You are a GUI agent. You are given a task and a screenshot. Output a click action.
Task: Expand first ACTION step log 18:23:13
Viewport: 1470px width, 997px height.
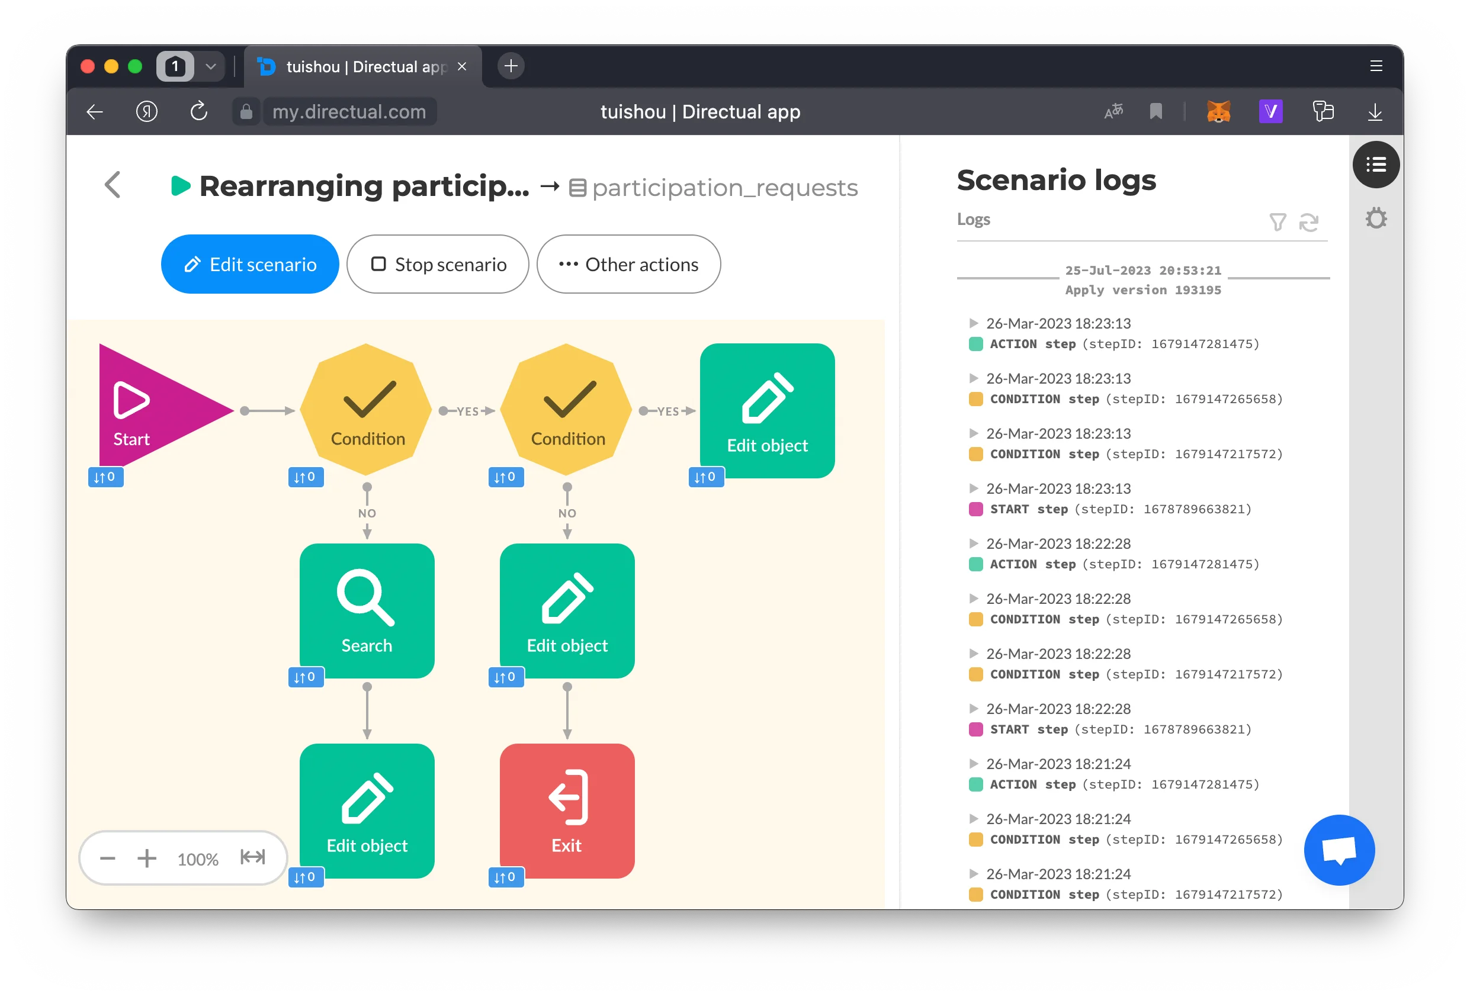click(974, 324)
